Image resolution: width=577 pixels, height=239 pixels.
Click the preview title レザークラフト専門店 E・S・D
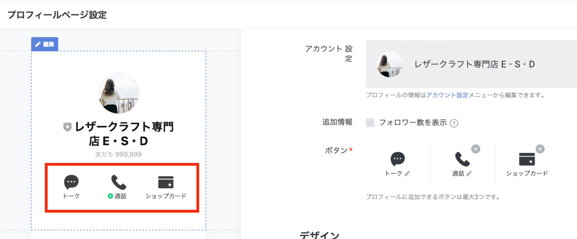(124, 134)
